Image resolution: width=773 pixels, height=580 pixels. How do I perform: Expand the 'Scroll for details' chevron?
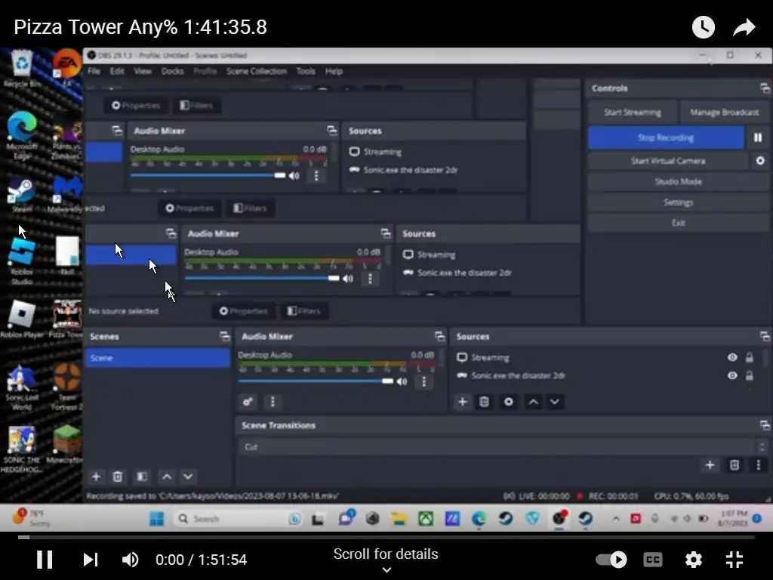pyautogui.click(x=386, y=569)
